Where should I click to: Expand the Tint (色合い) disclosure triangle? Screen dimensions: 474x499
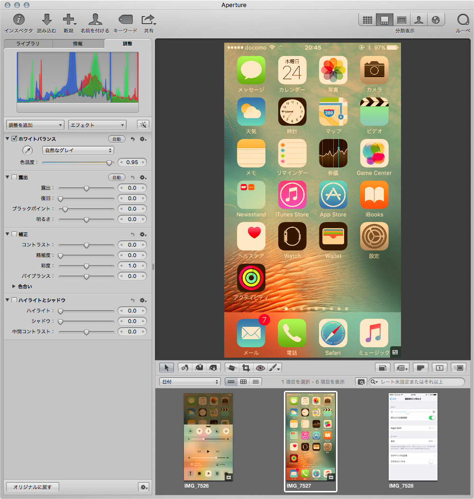point(14,286)
